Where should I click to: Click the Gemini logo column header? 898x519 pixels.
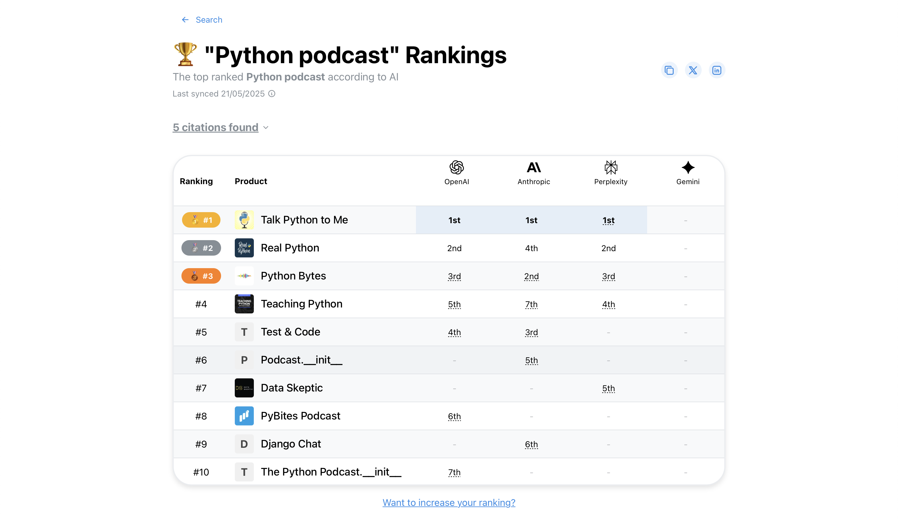[687, 167]
